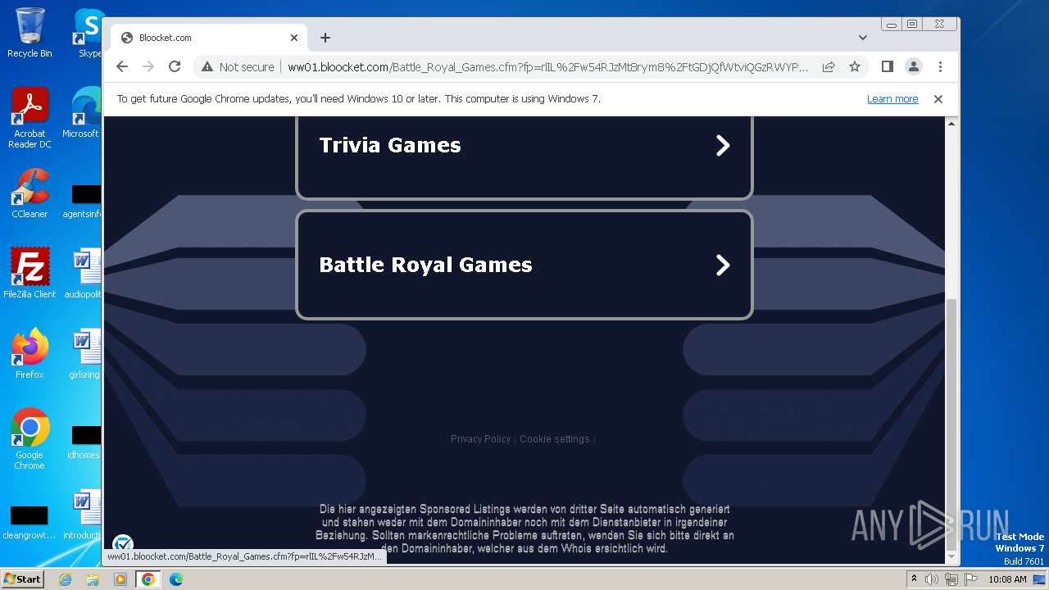Click the chevron beside Battle Royal Games
The image size is (1049, 590).
click(x=723, y=265)
